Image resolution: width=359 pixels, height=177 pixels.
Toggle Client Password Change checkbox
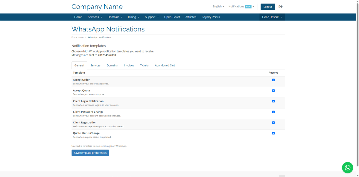pyautogui.click(x=273, y=112)
